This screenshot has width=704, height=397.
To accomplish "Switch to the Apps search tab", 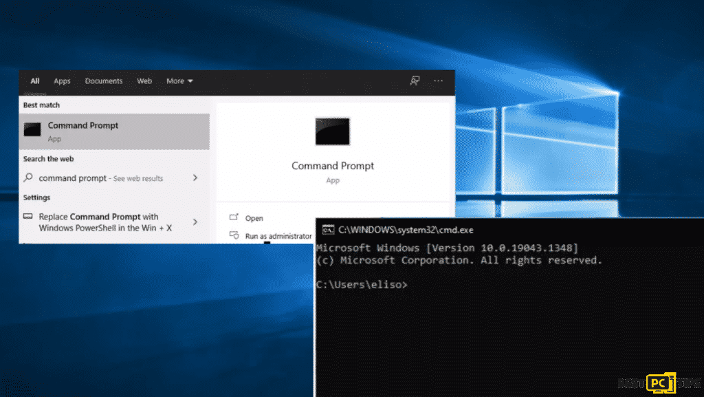I will pyautogui.click(x=62, y=81).
